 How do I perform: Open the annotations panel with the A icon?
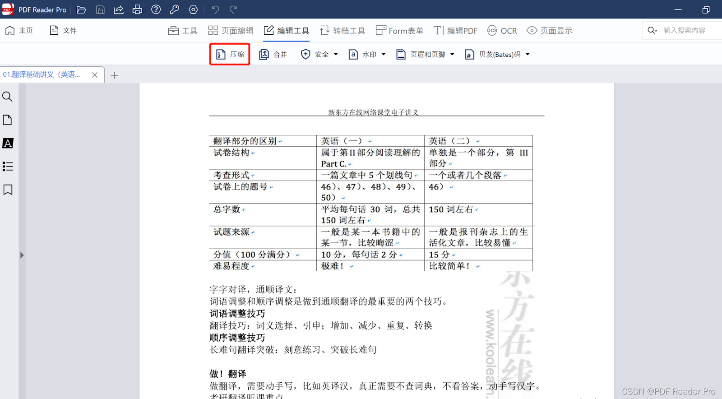click(8, 144)
